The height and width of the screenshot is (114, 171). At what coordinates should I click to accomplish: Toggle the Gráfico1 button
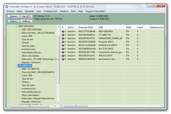(x=14, y=21)
